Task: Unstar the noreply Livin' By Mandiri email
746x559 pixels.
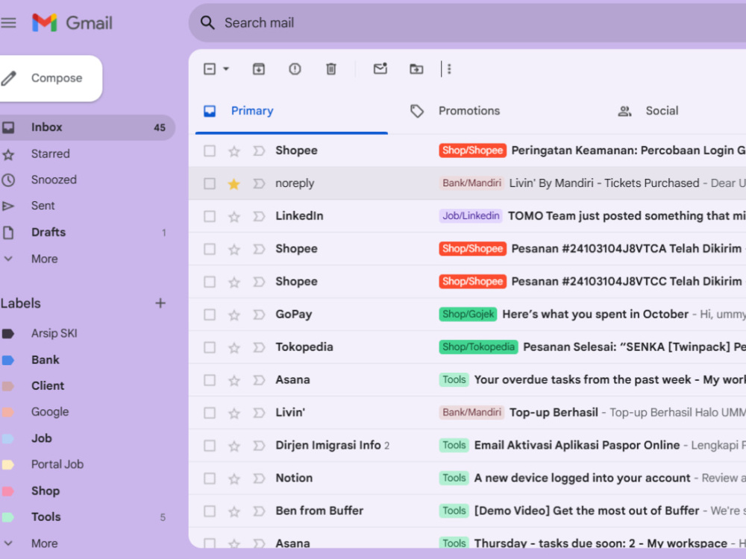Action: pyautogui.click(x=233, y=184)
